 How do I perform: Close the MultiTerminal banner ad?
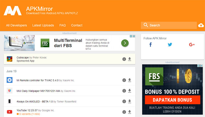click(134, 36)
